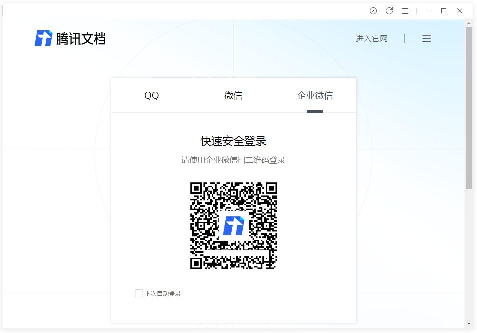The height and width of the screenshot is (333, 477).
Task: Click the vertical scrollbar thumb
Action: pos(469,108)
